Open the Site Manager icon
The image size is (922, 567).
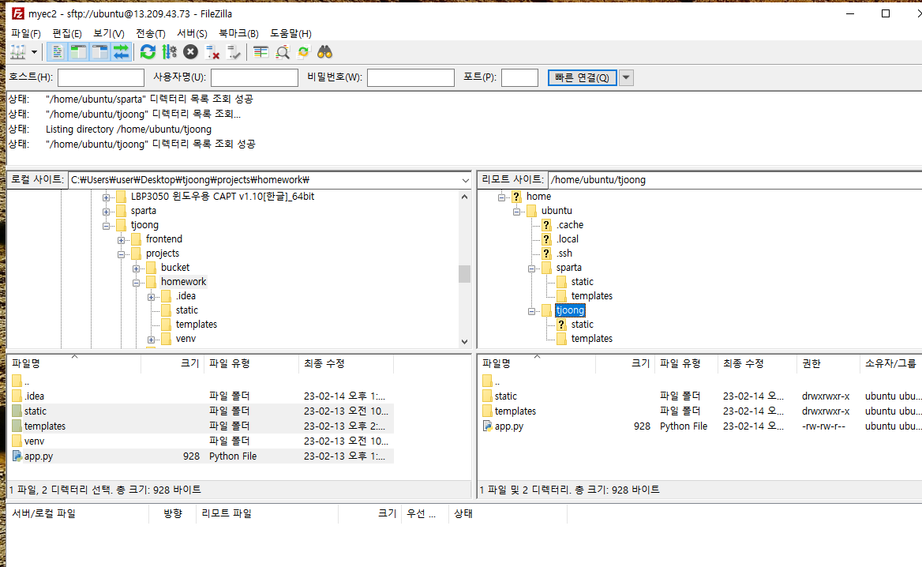[18, 52]
